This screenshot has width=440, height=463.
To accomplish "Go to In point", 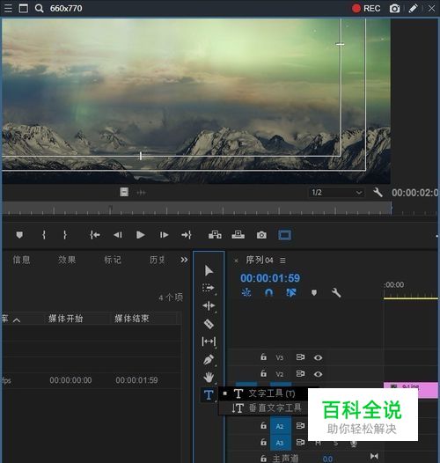I will (x=95, y=235).
